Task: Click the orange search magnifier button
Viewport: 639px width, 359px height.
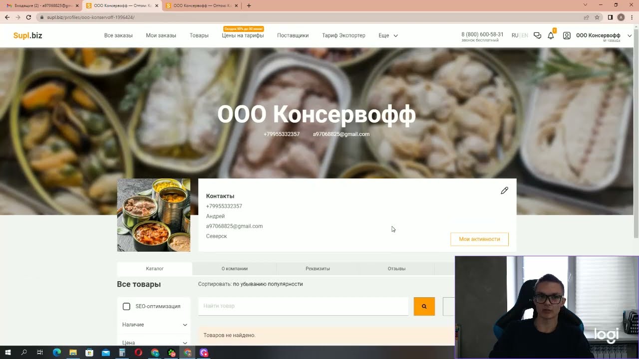Action: click(424, 306)
